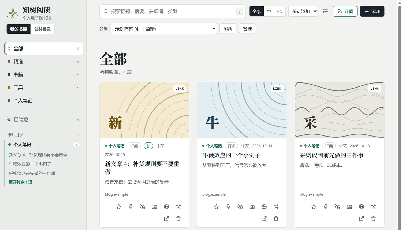The height and width of the screenshot is (230, 402).
Task: Click shuffle icon on 新文章 4 card
Action: point(178,207)
